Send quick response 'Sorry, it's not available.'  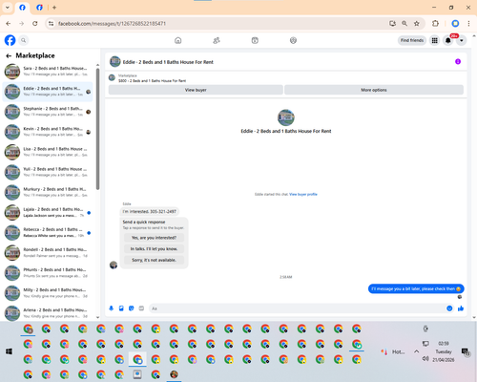point(154,260)
